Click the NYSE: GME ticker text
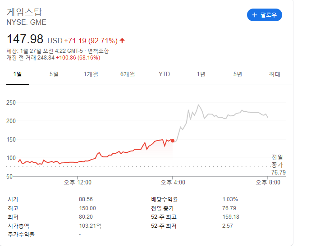 (26, 22)
